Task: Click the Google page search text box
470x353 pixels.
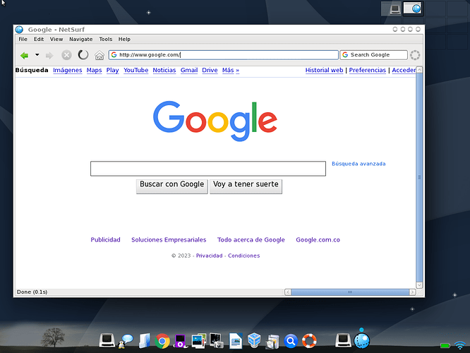Action: tap(208, 169)
